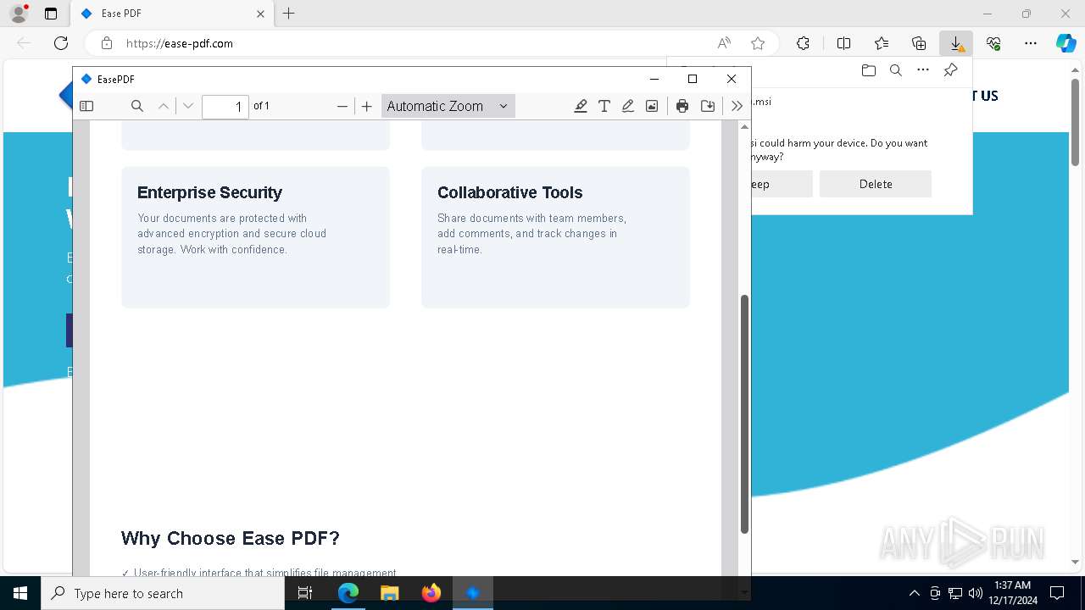
Task: Open the Copilot sidebar icon
Action: coord(1066,43)
